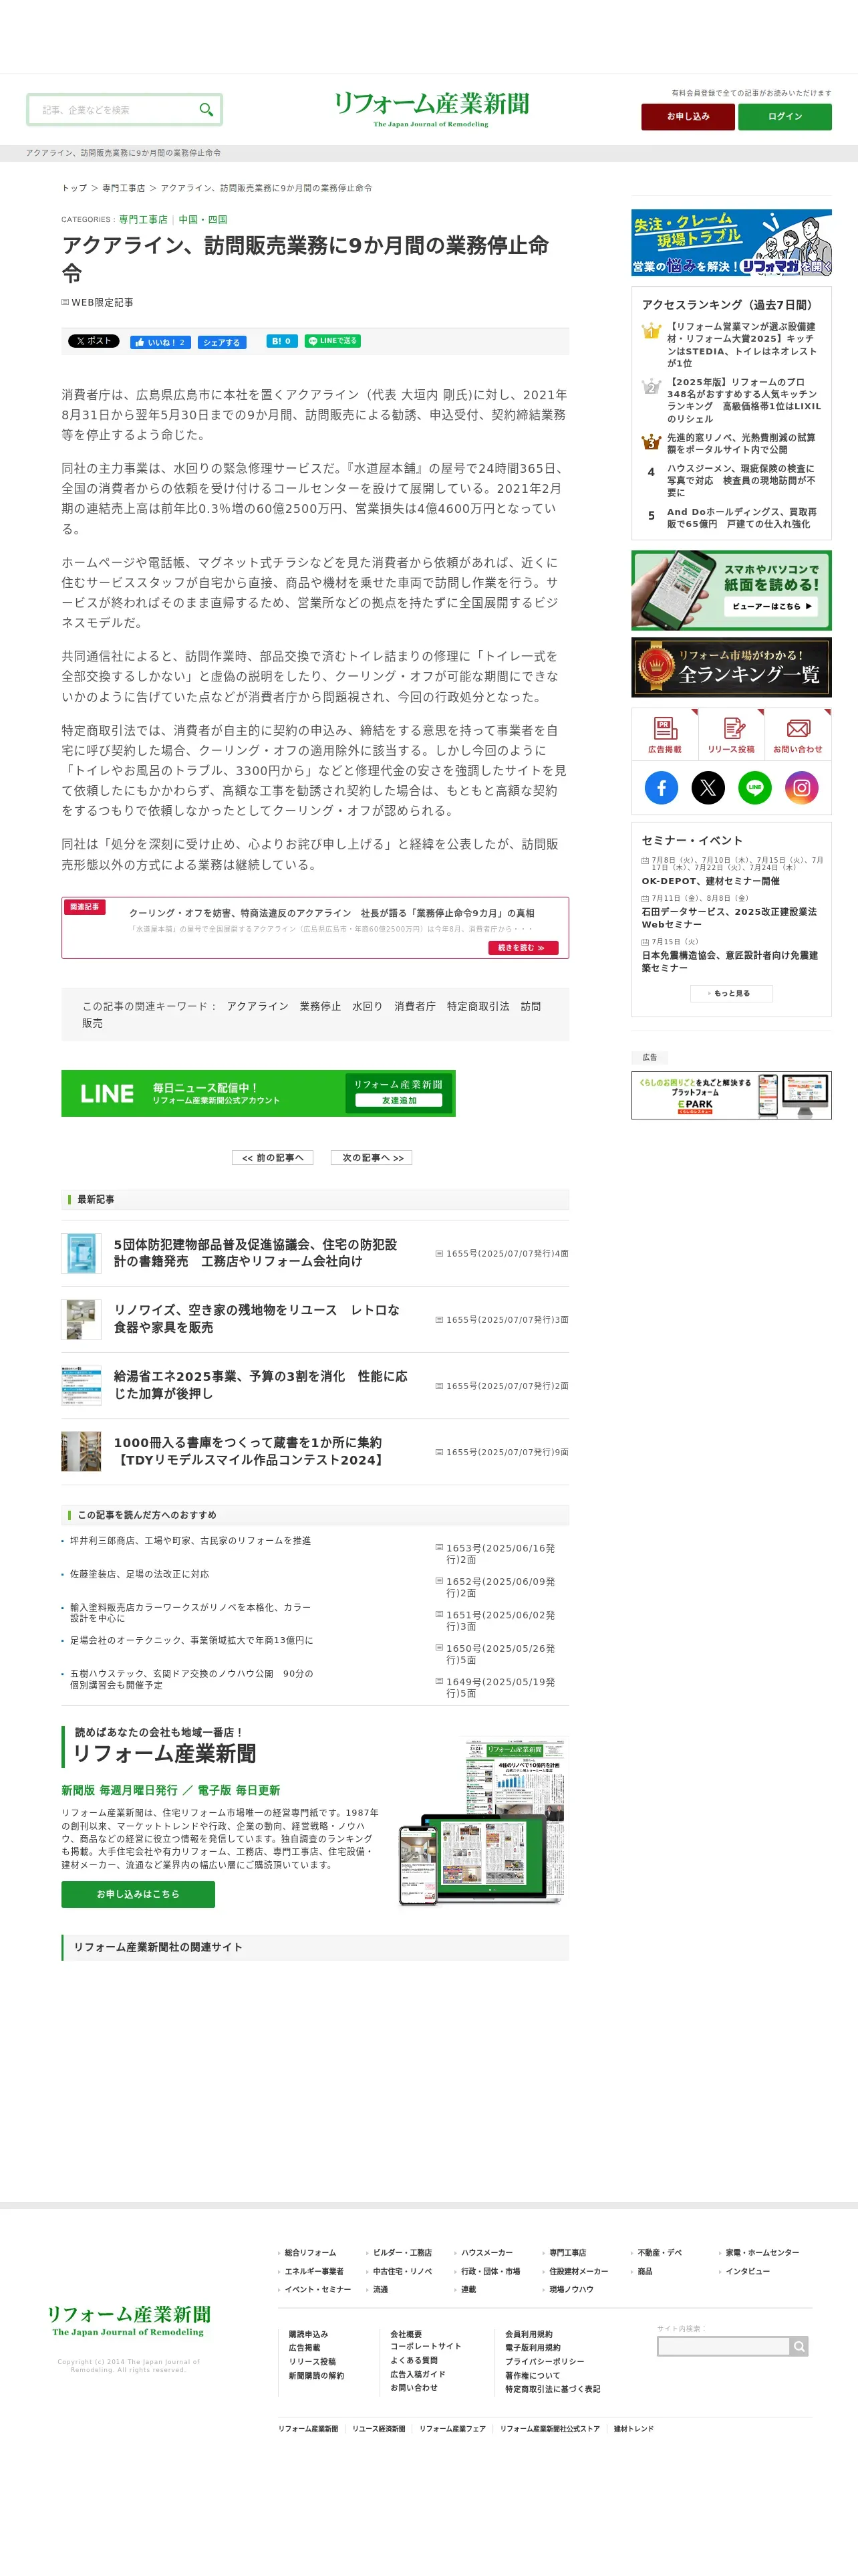858x2576 pixels.
Task: Open footer 会社概要 link
Action: pos(406,2334)
